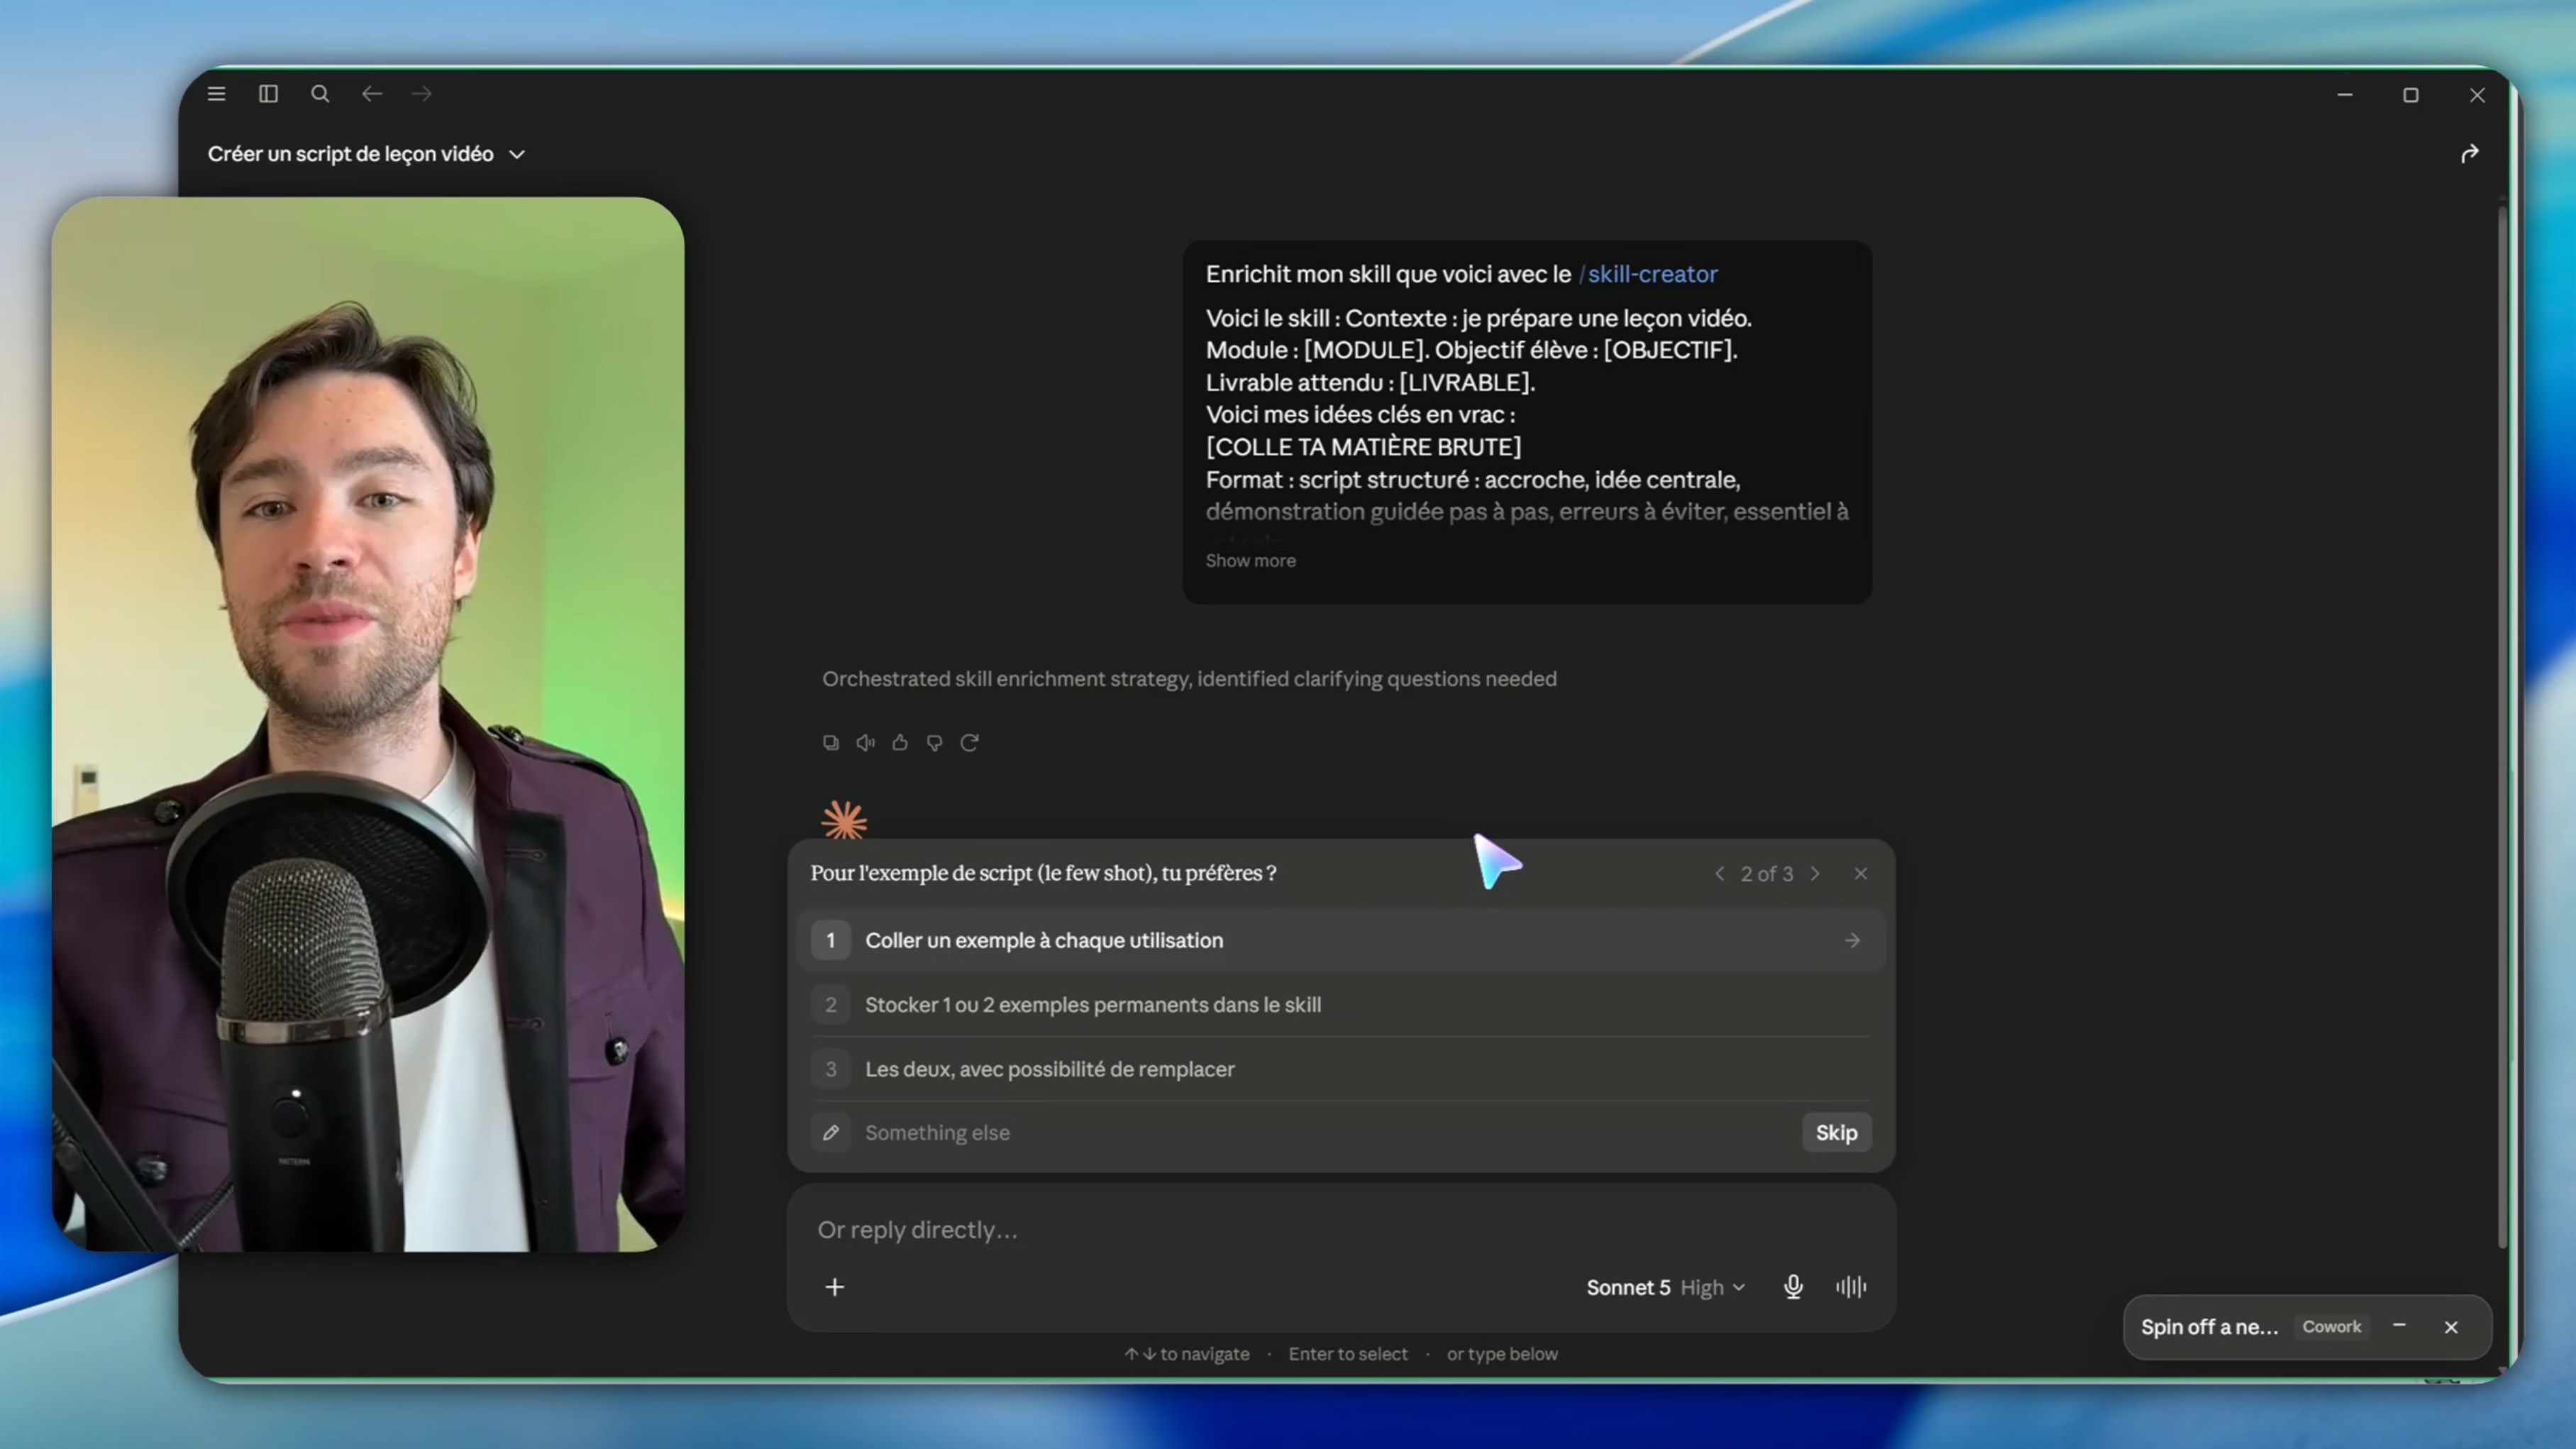Click the share arrow icon

(x=2470, y=154)
